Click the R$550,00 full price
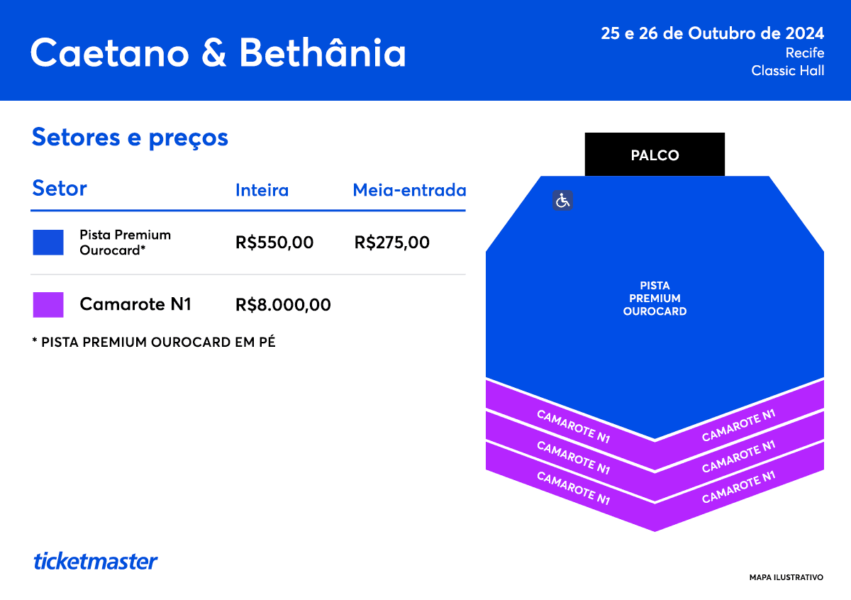The height and width of the screenshot is (600, 851). [x=274, y=243]
